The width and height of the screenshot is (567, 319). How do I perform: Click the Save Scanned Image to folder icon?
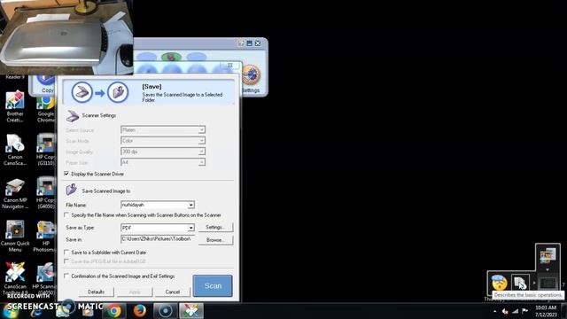[71, 190]
